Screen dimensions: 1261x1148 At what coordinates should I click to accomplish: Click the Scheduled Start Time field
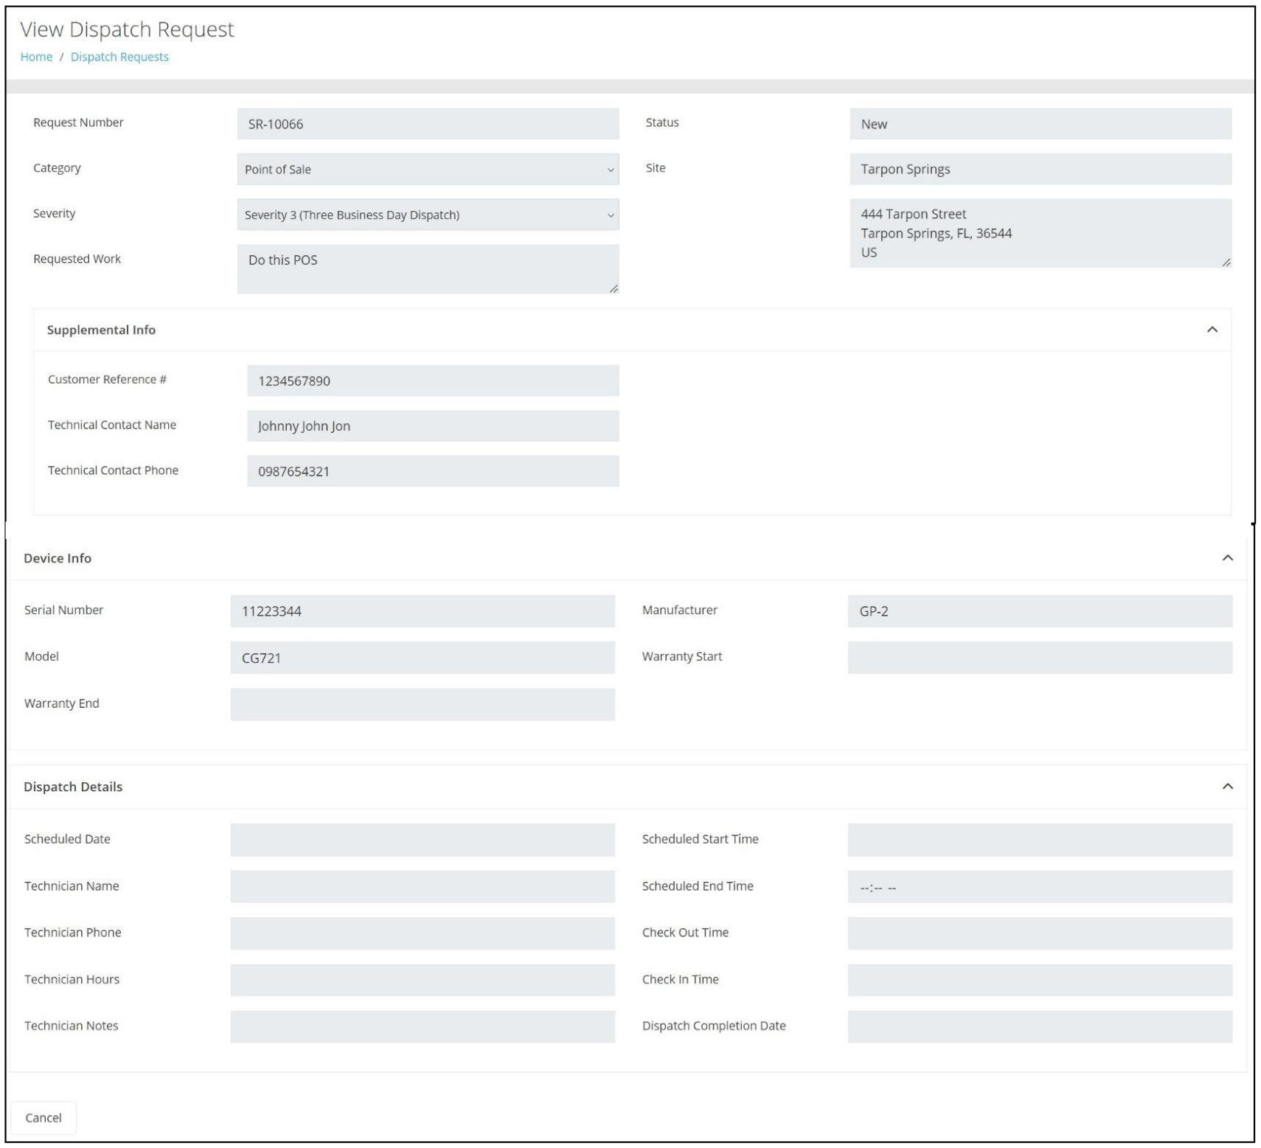tap(1040, 840)
